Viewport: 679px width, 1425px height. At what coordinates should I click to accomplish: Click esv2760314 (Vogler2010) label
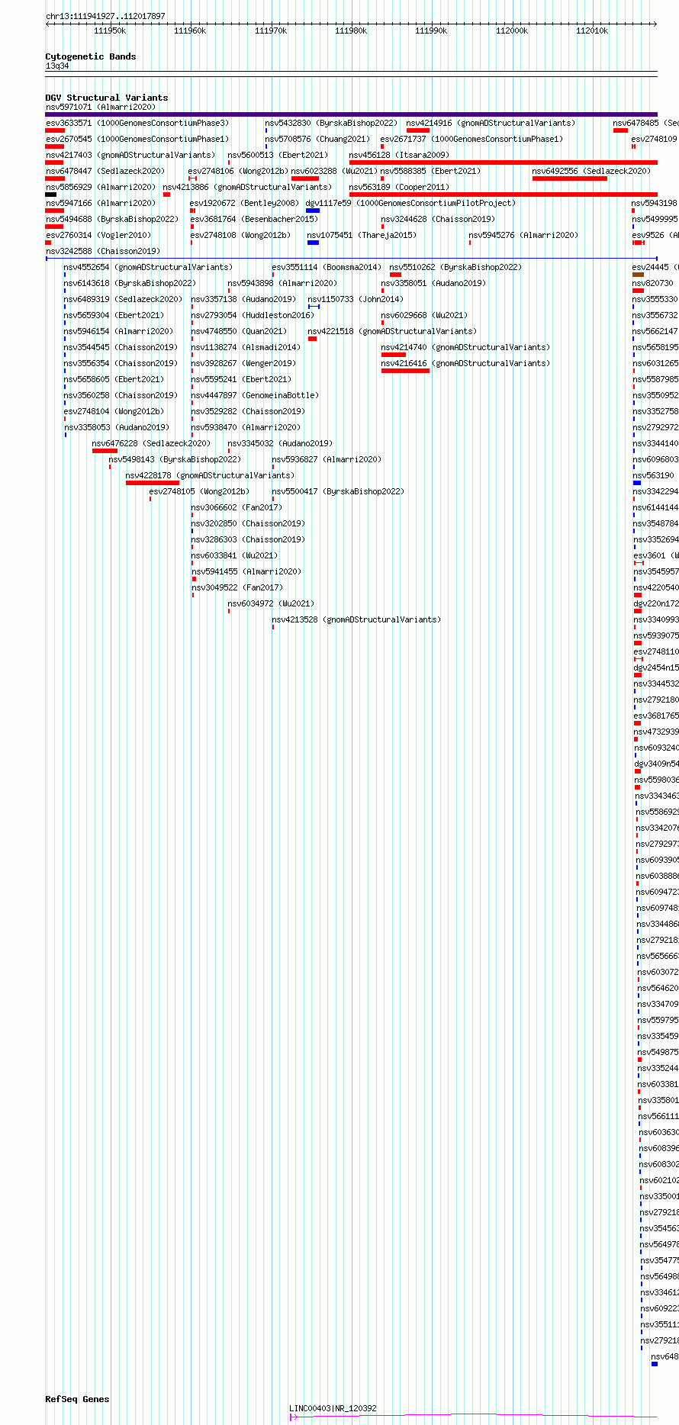click(x=98, y=235)
